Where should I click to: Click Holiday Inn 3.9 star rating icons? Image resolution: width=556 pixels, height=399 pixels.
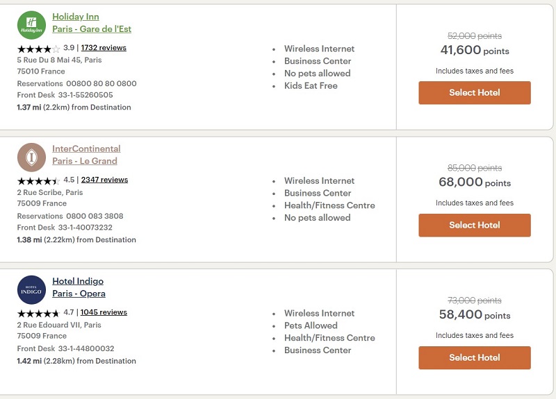tap(39, 49)
